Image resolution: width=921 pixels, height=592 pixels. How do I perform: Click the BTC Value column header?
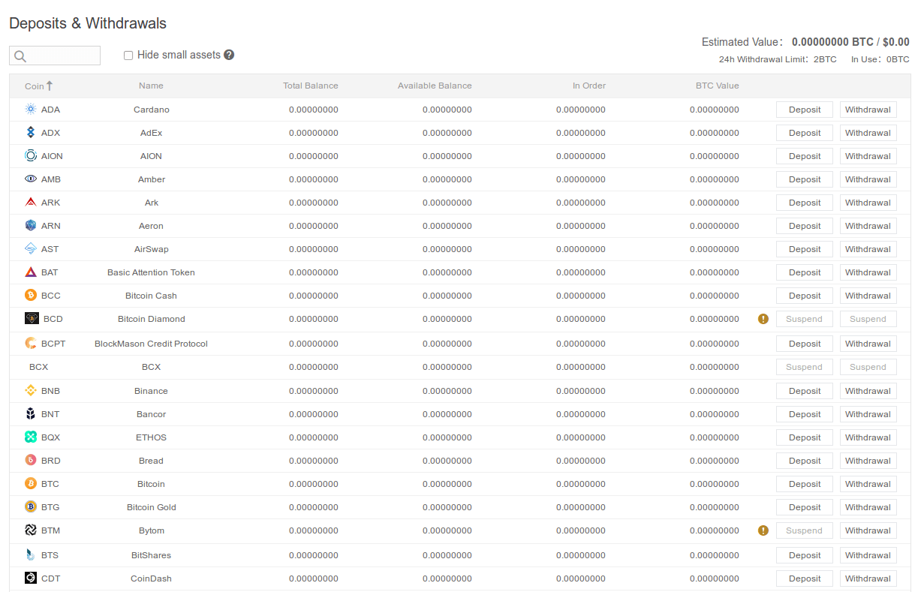[718, 86]
